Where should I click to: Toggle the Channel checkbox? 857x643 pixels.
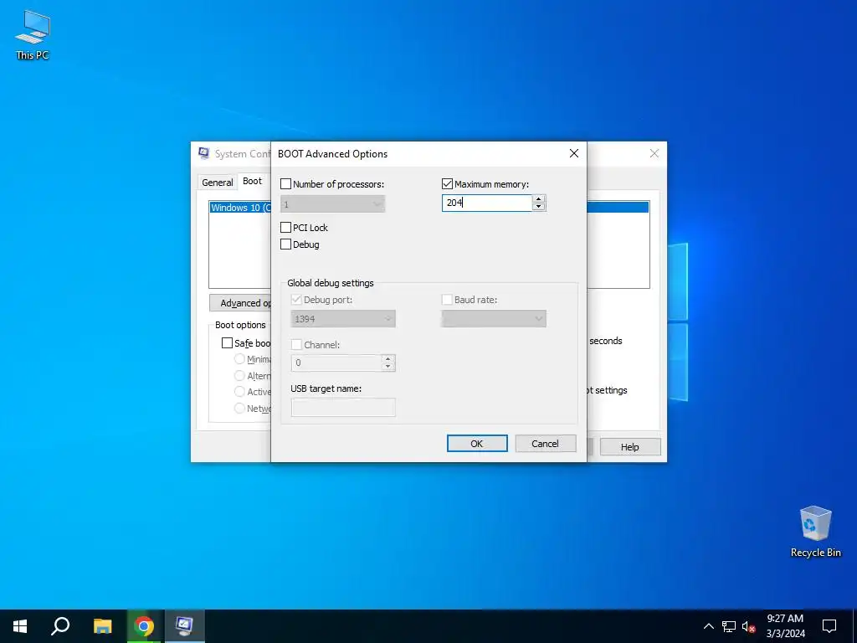point(296,344)
